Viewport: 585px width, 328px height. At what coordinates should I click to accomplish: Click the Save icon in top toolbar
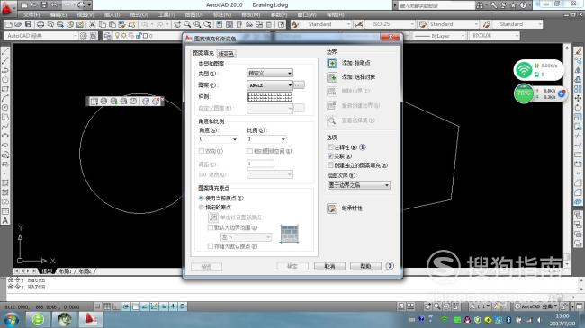click(x=29, y=24)
